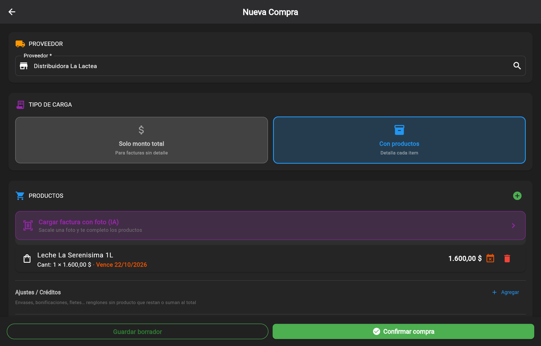Click the archive box icon in Con productos
541x346 pixels.
coord(399,130)
